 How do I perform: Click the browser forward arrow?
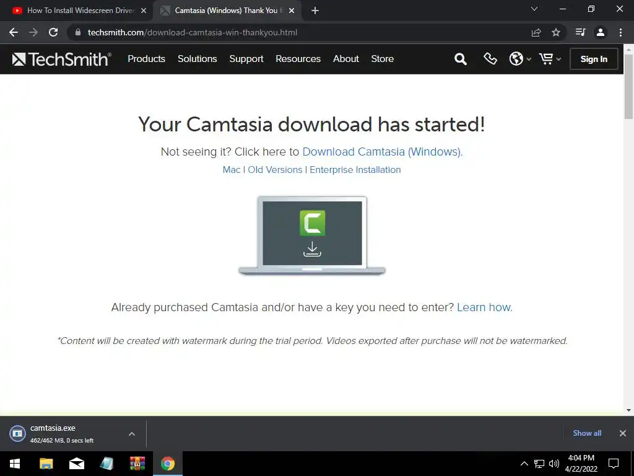33,32
